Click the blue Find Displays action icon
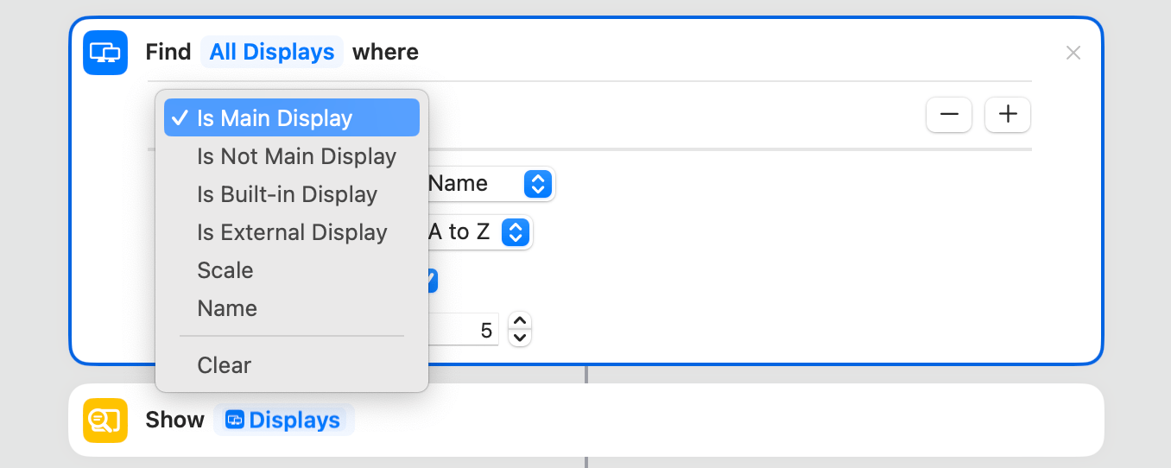Viewport: 1171px width, 468px height. pyautogui.click(x=105, y=53)
